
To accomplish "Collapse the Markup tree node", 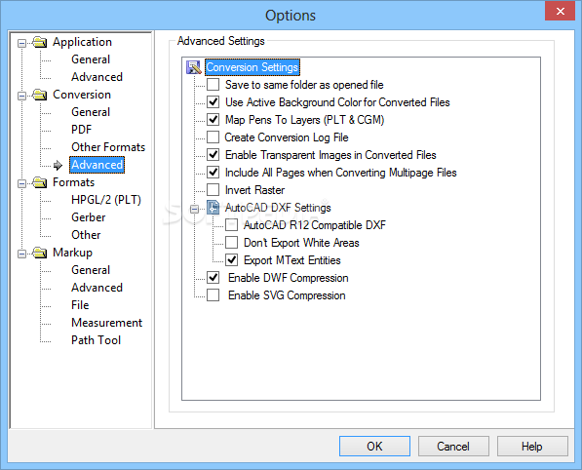I will click(21, 254).
